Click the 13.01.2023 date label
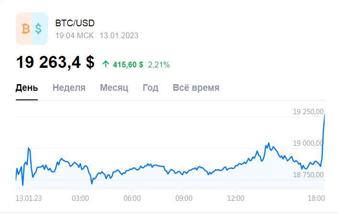Viewport: 338px width, 216px height. coord(119,35)
